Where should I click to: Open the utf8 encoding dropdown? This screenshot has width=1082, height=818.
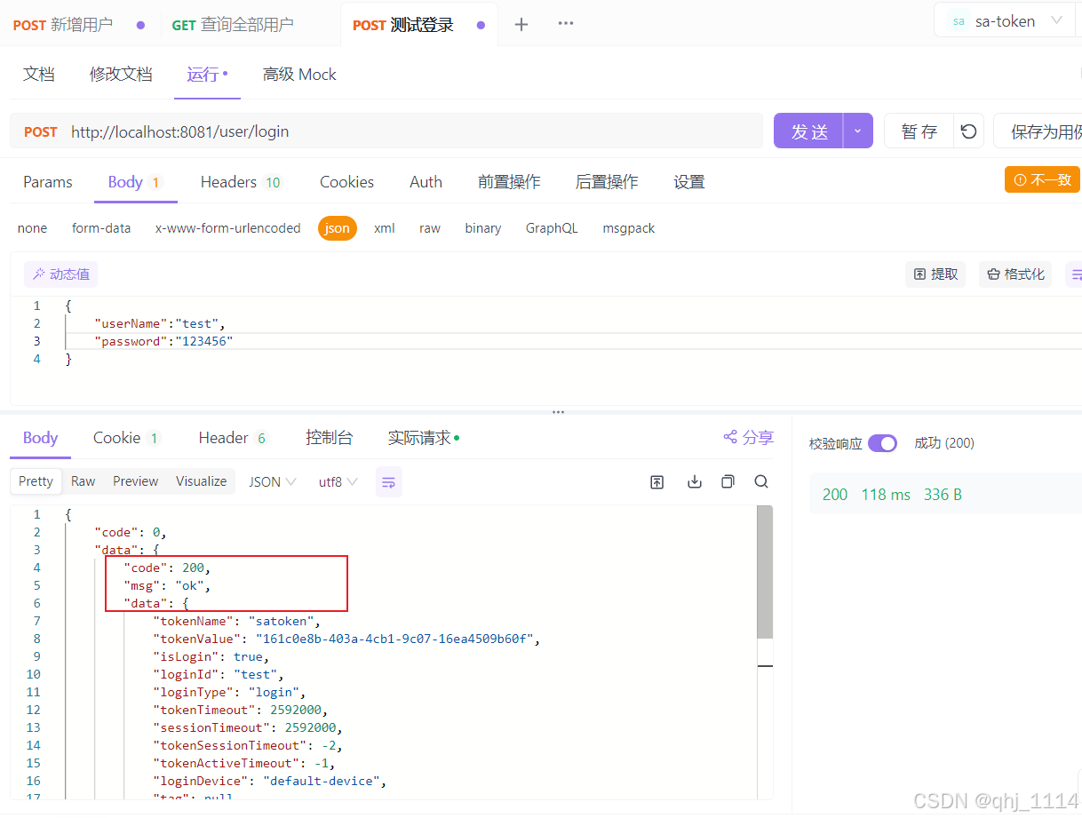(x=338, y=481)
